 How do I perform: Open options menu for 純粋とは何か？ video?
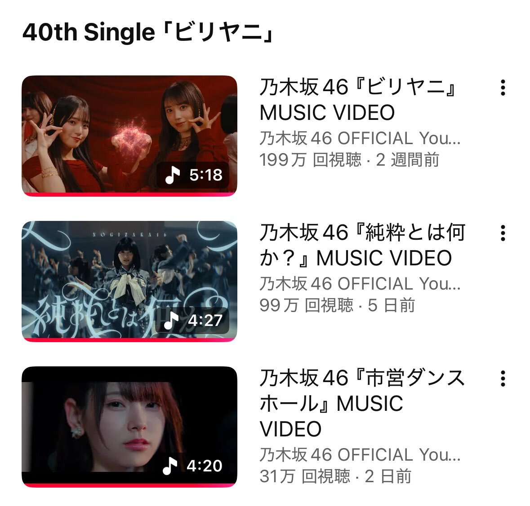click(503, 233)
